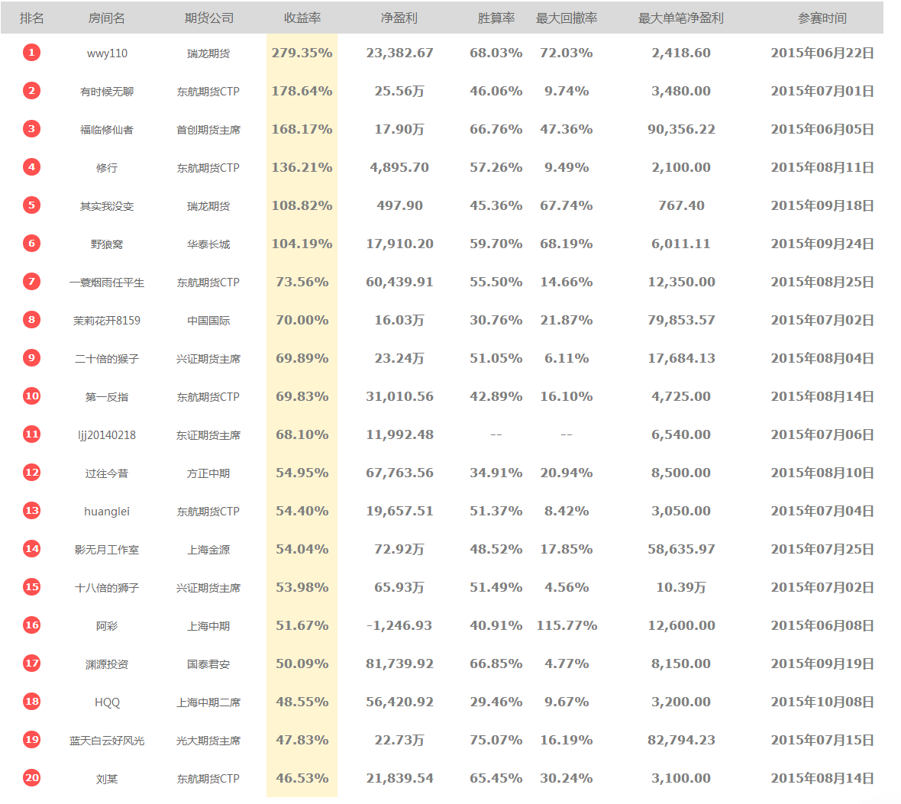Click the 最大单笔净盈利 column header
This screenshot has width=901, height=804.
681,18
